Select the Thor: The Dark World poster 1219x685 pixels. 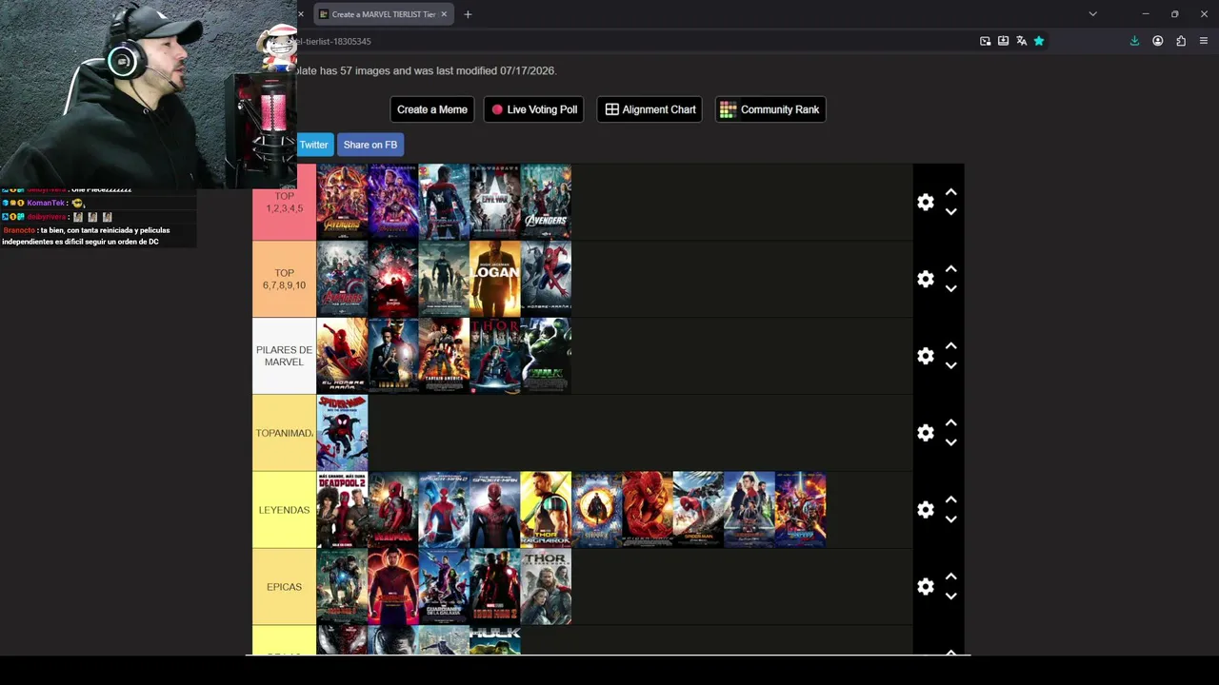tap(546, 587)
